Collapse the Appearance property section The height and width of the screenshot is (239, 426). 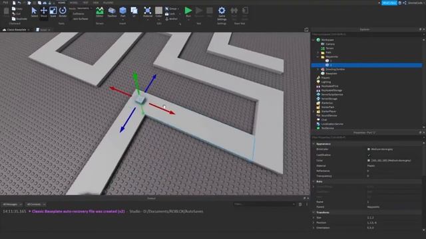pyautogui.click(x=314, y=144)
